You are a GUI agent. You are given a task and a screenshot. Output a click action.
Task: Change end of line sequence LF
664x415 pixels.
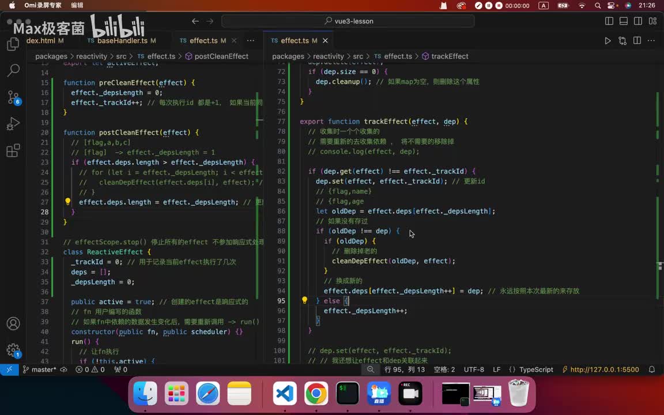497,369
